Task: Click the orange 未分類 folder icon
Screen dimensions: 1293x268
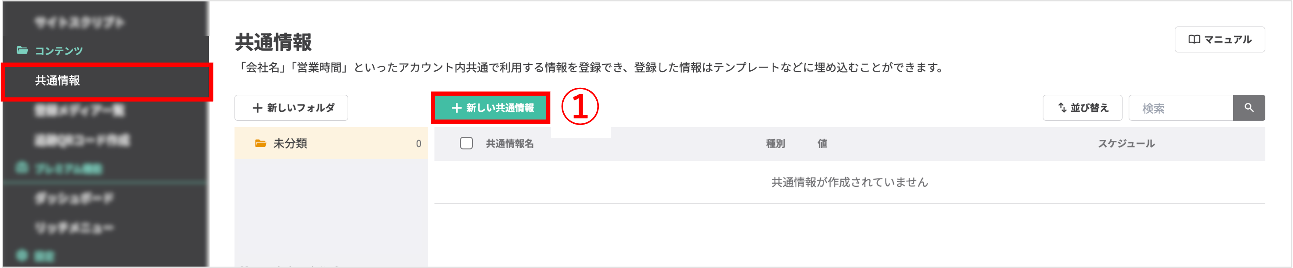Action: [260, 144]
